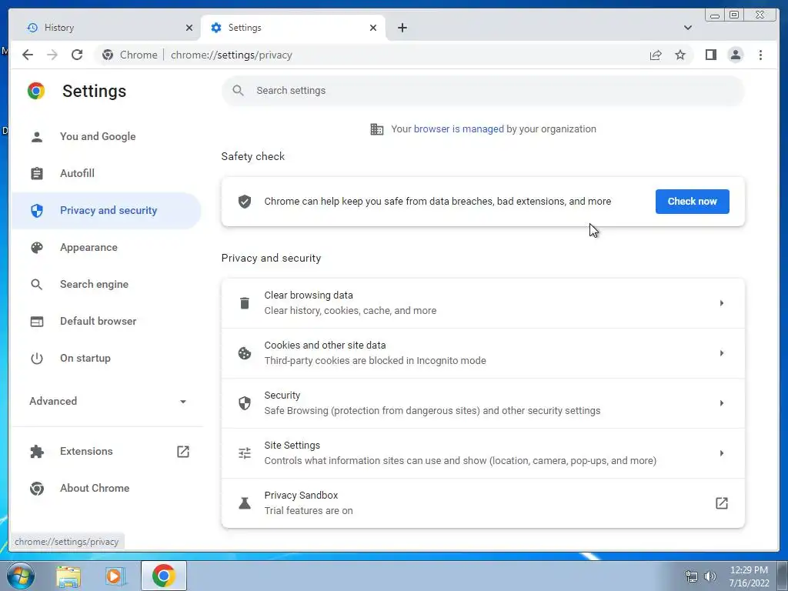The width and height of the screenshot is (788, 591).
Task: Click the Chrome logo beside Settings title
Action: [x=36, y=91]
